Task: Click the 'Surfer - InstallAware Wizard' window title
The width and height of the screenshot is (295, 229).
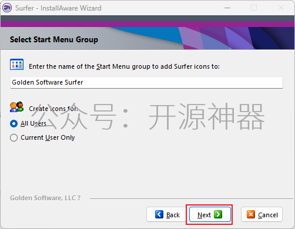Action: point(58,8)
